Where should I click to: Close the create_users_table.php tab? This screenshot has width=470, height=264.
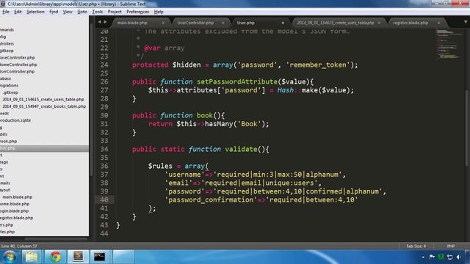(x=379, y=23)
